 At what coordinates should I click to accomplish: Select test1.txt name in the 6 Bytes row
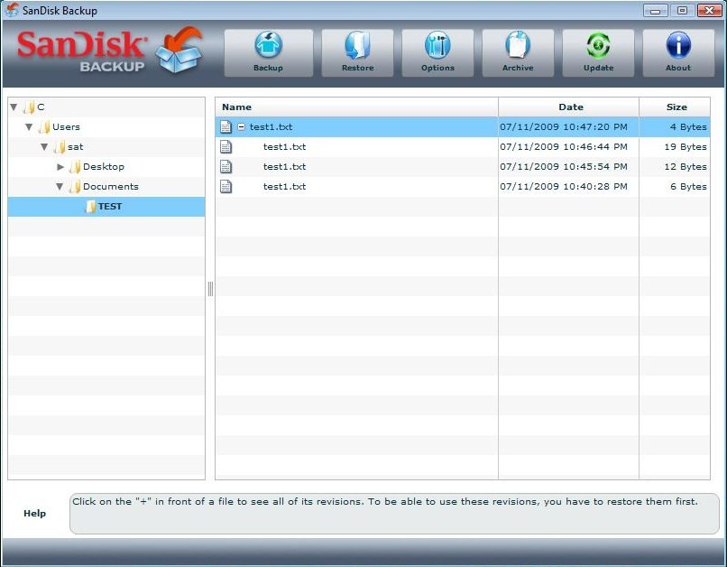285,187
